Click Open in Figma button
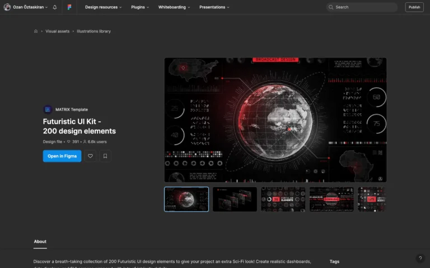 coord(62,156)
